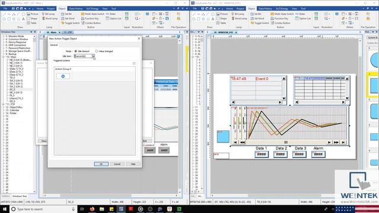
Task: Pick Toggle Switch in the right window ribbon
Action: [x=259, y=23]
